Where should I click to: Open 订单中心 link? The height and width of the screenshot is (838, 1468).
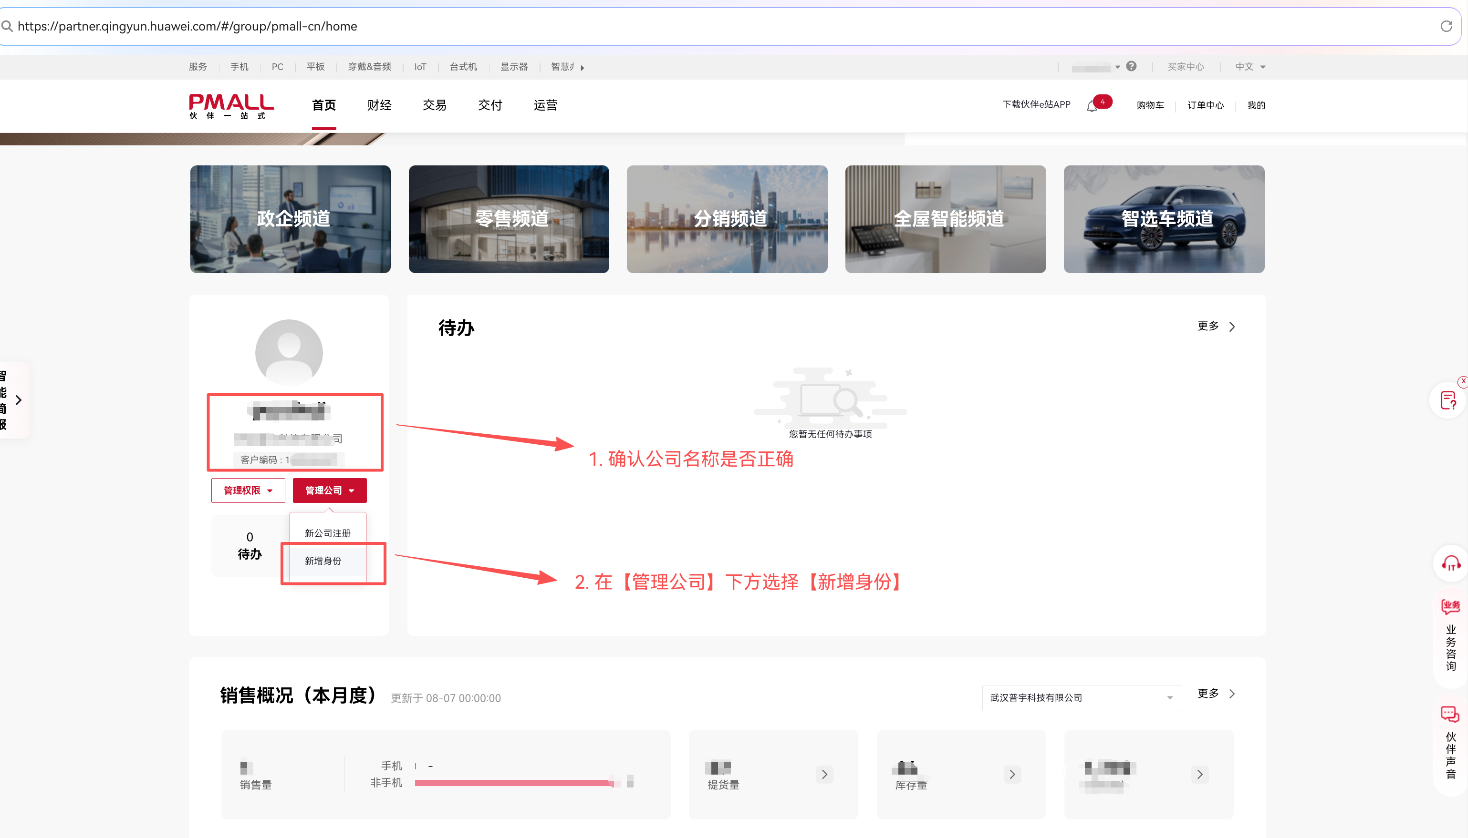(x=1206, y=105)
